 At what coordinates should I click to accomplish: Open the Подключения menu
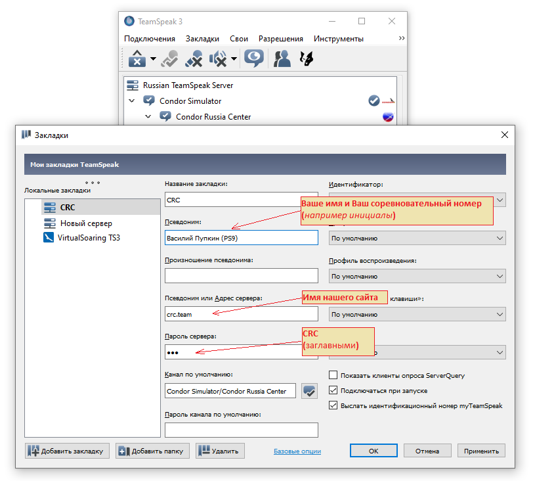[x=150, y=39]
